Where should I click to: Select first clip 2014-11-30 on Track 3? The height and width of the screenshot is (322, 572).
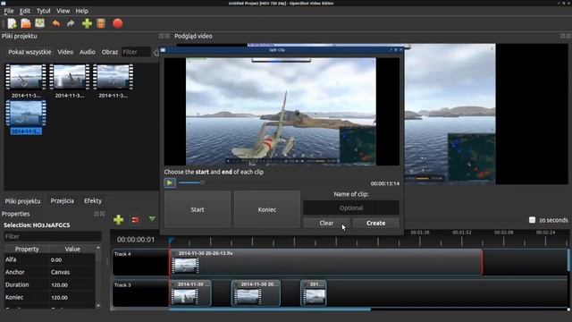pyautogui.click(x=190, y=292)
